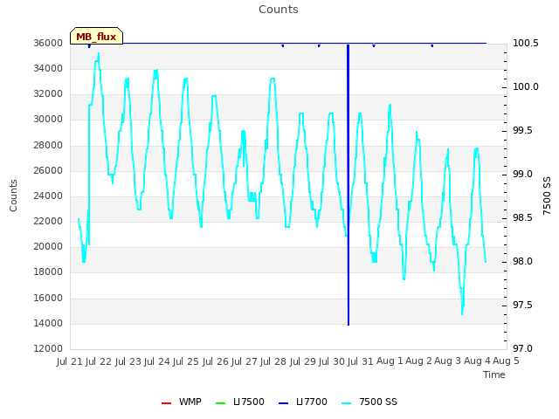This screenshot has width=559, height=419.
Task: Click the 20000 tick on left axis
Action: point(48,246)
